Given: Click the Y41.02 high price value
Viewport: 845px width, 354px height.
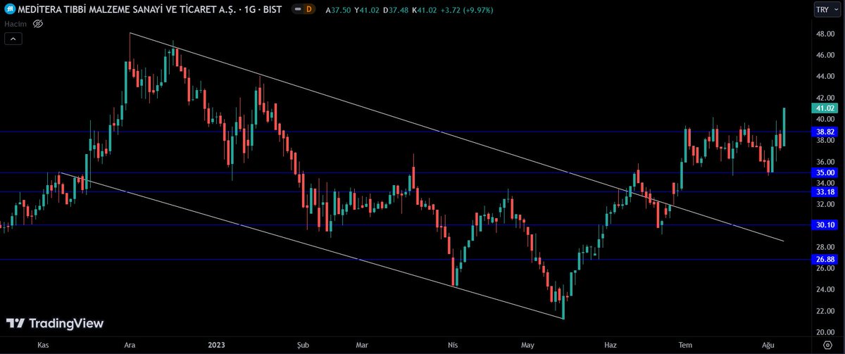Looking at the screenshot, I should point(365,10).
